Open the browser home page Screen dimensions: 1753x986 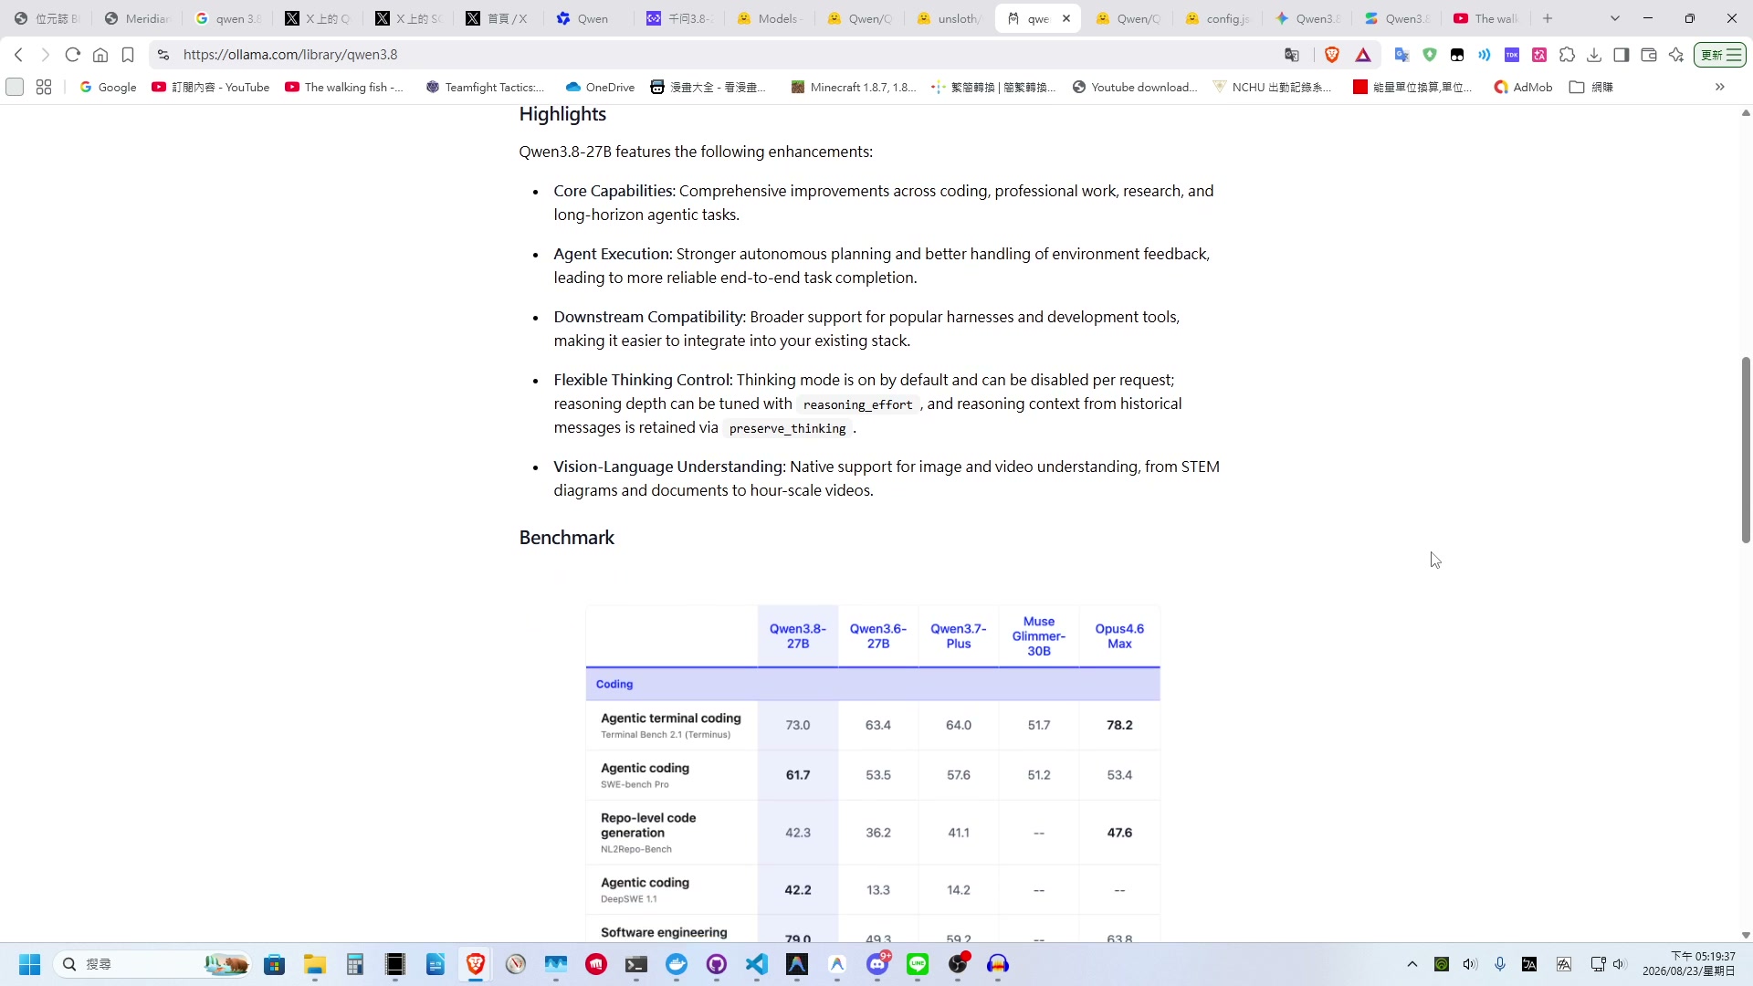tap(100, 55)
